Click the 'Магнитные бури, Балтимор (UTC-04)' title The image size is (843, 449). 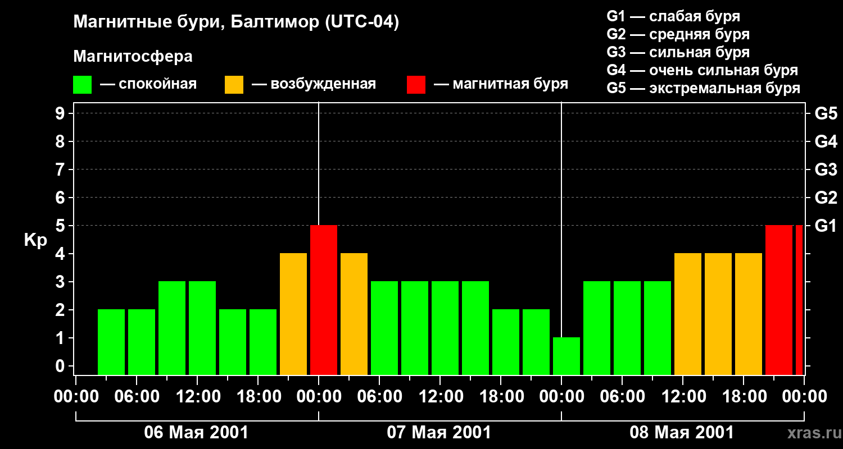(236, 22)
